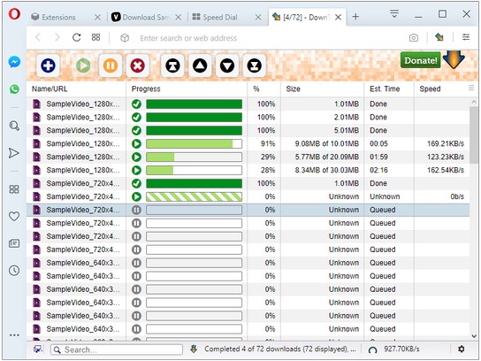Open the column picker menu beside Speed

click(x=471, y=88)
